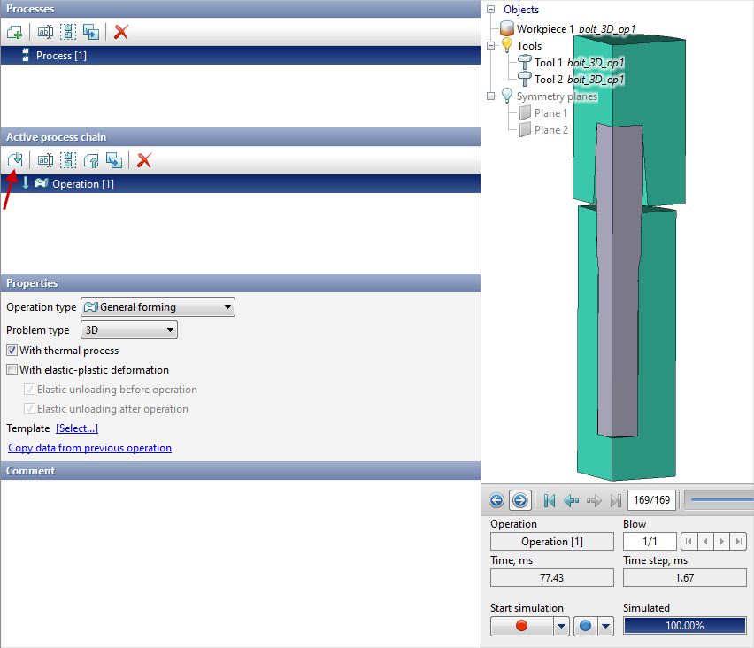Enable With elastic-plastic deformation
The height and width of the screenshot is (648, 754).
pos(12,370)
